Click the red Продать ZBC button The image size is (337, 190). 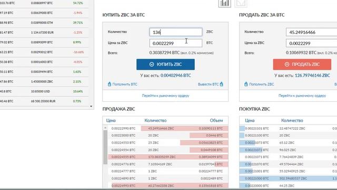[302, 64]
